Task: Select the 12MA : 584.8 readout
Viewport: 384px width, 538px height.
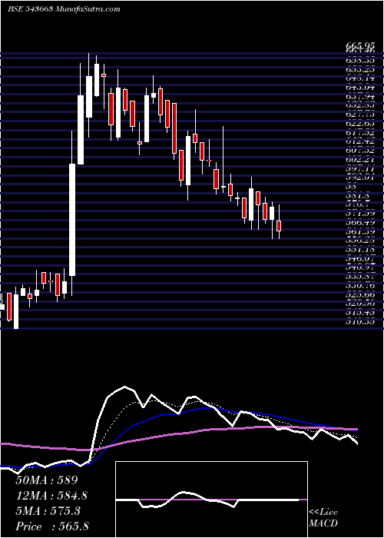Action: tap(51, 496)
